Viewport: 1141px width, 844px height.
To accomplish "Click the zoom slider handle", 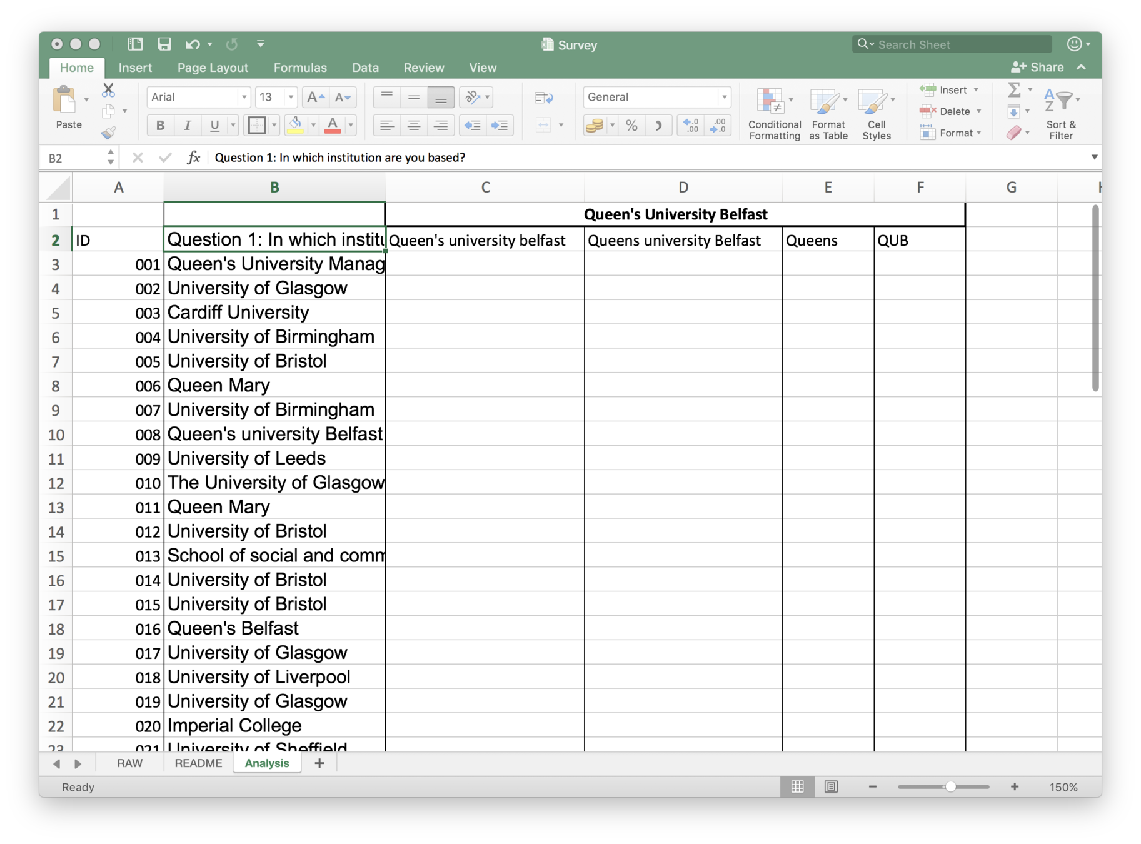I will click(950, 787).
